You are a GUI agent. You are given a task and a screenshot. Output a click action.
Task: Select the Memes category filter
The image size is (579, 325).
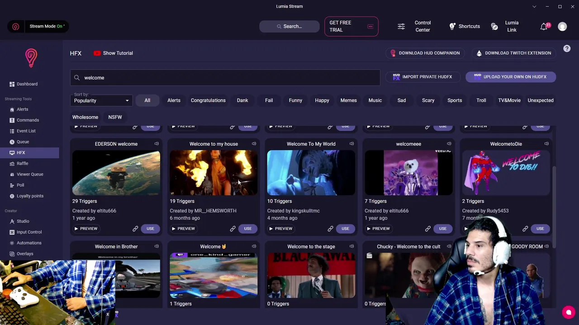pyautogui.click(x=348, y=100)
